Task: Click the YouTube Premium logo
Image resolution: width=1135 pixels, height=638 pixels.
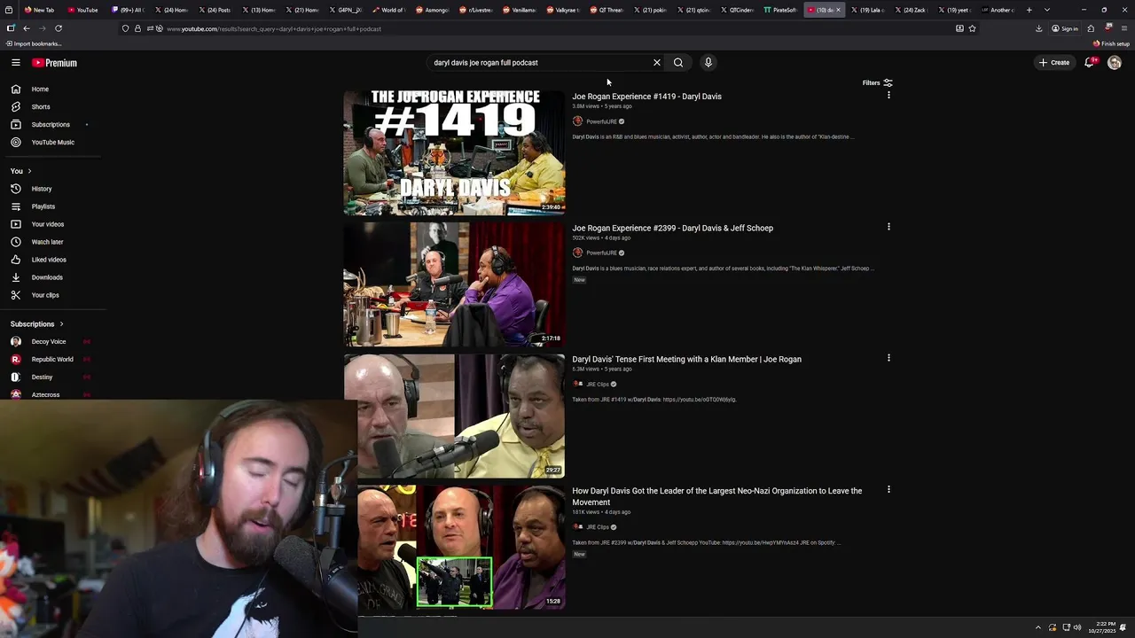Action: 54,63
